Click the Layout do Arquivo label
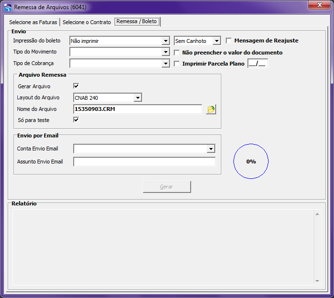 (38, 97)
